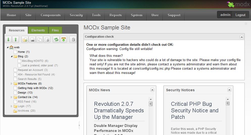
Task: Open the Components menu
Action: point(51,15)
